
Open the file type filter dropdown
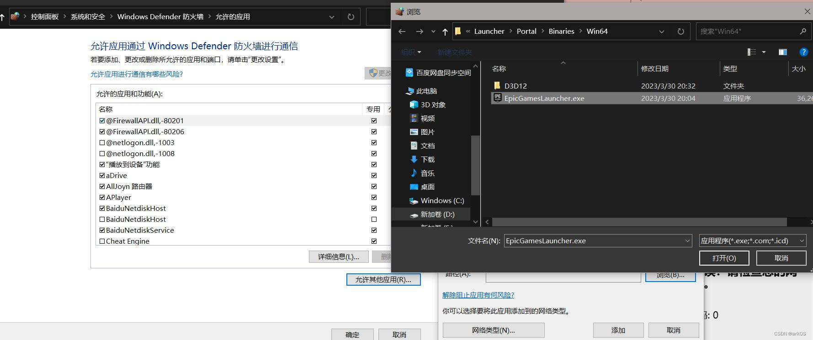[x=802, y=241]
